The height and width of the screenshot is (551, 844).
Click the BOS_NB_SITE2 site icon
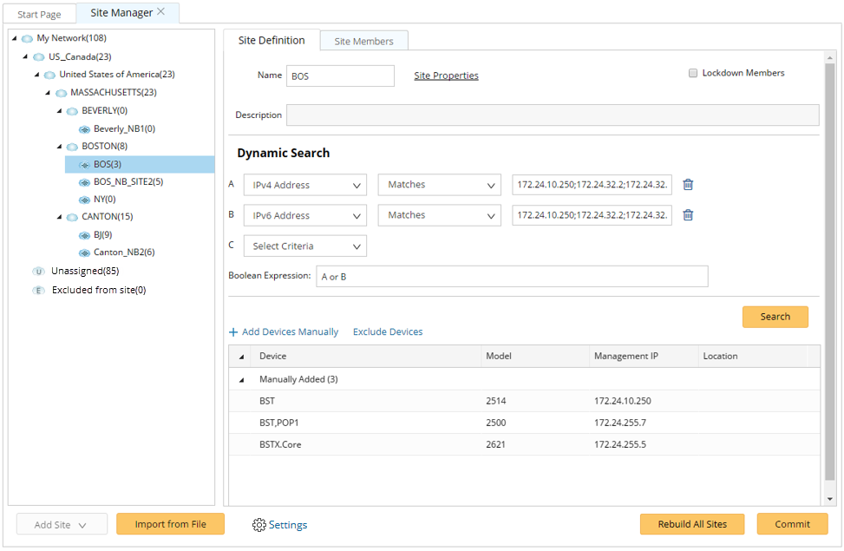pos(84,182)
